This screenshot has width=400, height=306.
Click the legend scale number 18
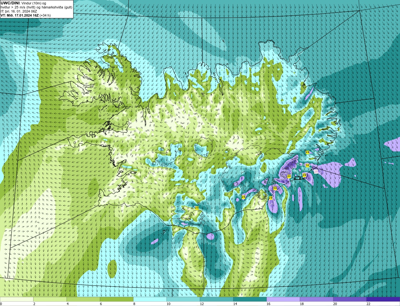(302, 304)
